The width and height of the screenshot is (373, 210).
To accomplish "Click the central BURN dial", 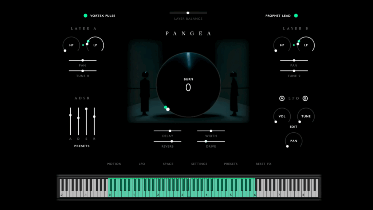I will click(x=188, y=85).
